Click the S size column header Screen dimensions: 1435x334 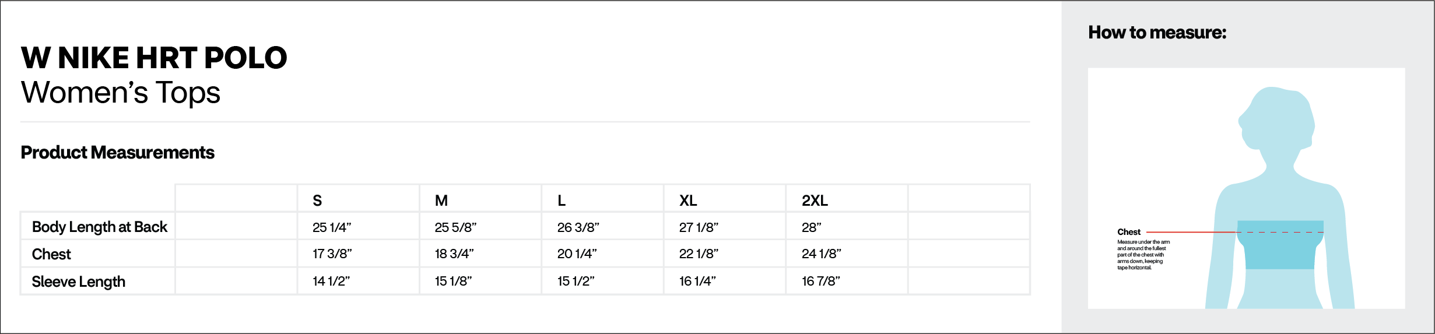[x=317, y=201]
